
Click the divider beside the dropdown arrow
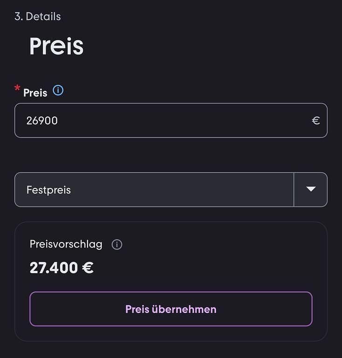(x=294, y=190)
